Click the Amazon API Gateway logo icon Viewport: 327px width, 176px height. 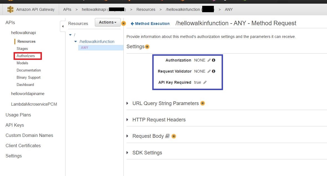[x=10, y=9]
